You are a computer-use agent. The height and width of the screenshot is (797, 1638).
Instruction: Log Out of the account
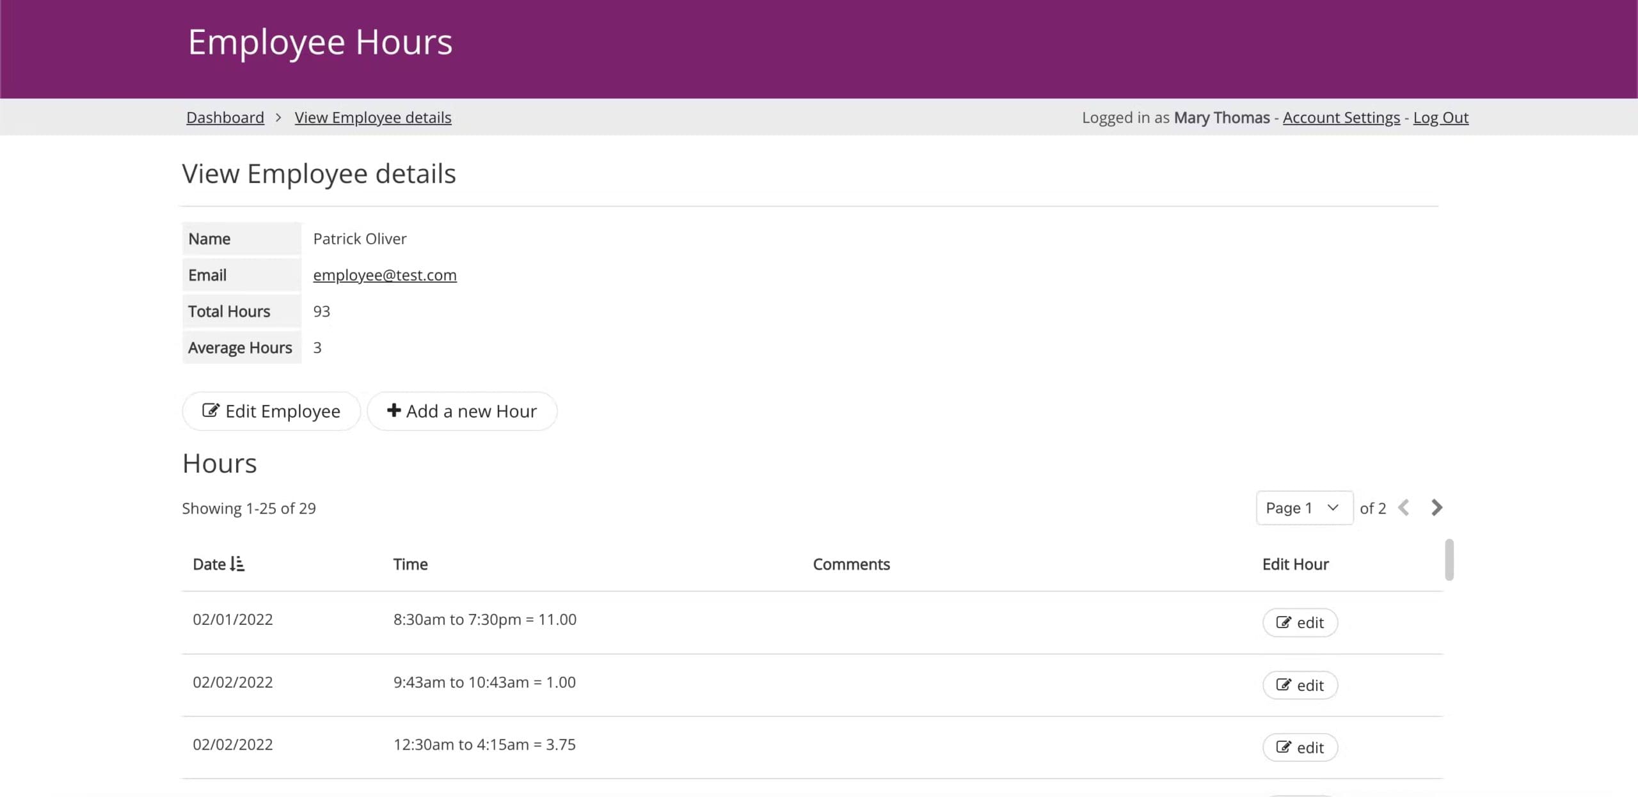click(x=1440, y=118)
